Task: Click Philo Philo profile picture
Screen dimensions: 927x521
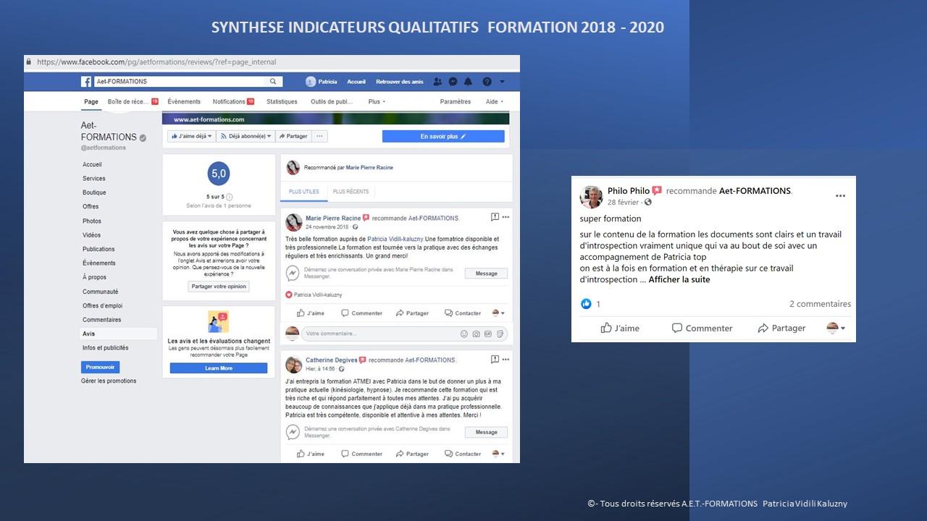Action: [x=592, y=196]
